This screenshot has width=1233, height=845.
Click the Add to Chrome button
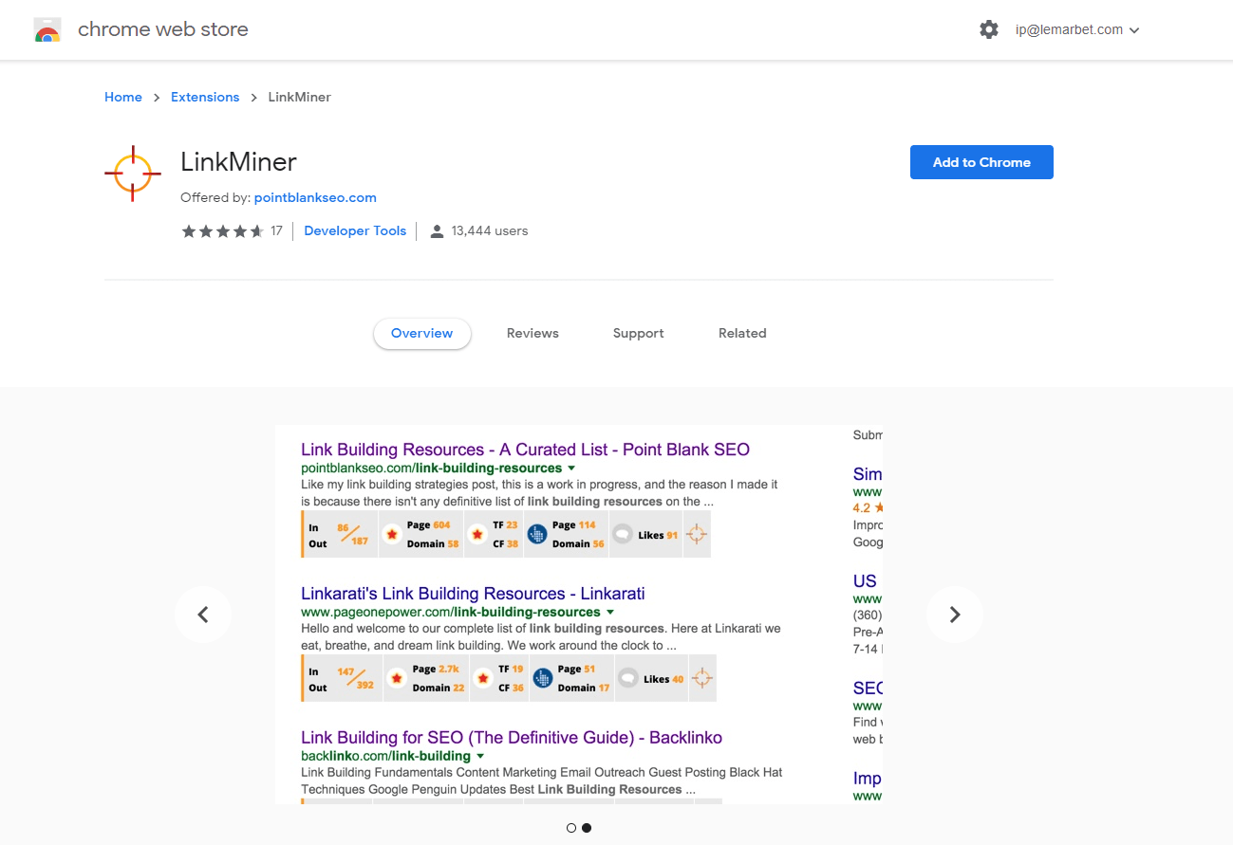click(981, 162)
